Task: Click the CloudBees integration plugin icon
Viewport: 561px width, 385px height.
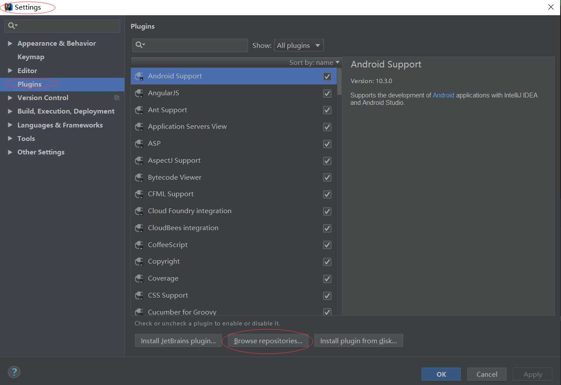Action: click(x=139, y=228)
